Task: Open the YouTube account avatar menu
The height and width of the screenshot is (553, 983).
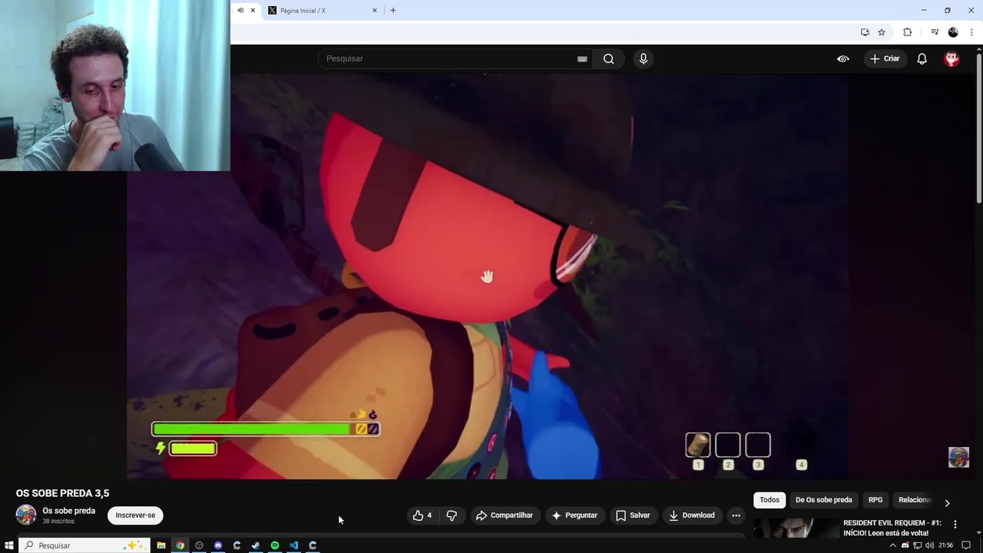Action: [x=952, y=58]
